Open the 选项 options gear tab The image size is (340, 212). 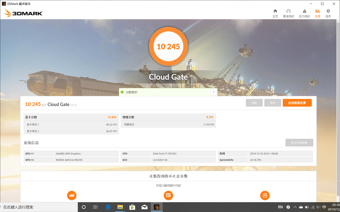(328, 14)
